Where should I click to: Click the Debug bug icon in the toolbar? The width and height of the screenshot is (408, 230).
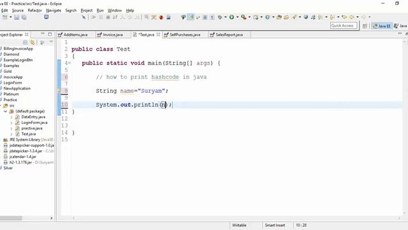[220, 17]
